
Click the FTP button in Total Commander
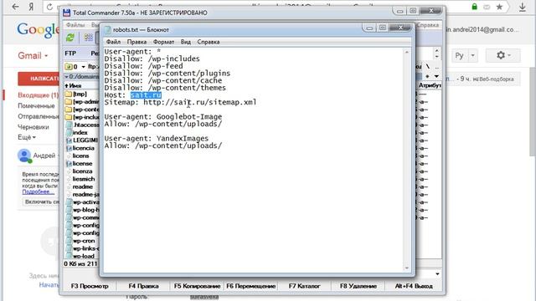coord(70,54)
